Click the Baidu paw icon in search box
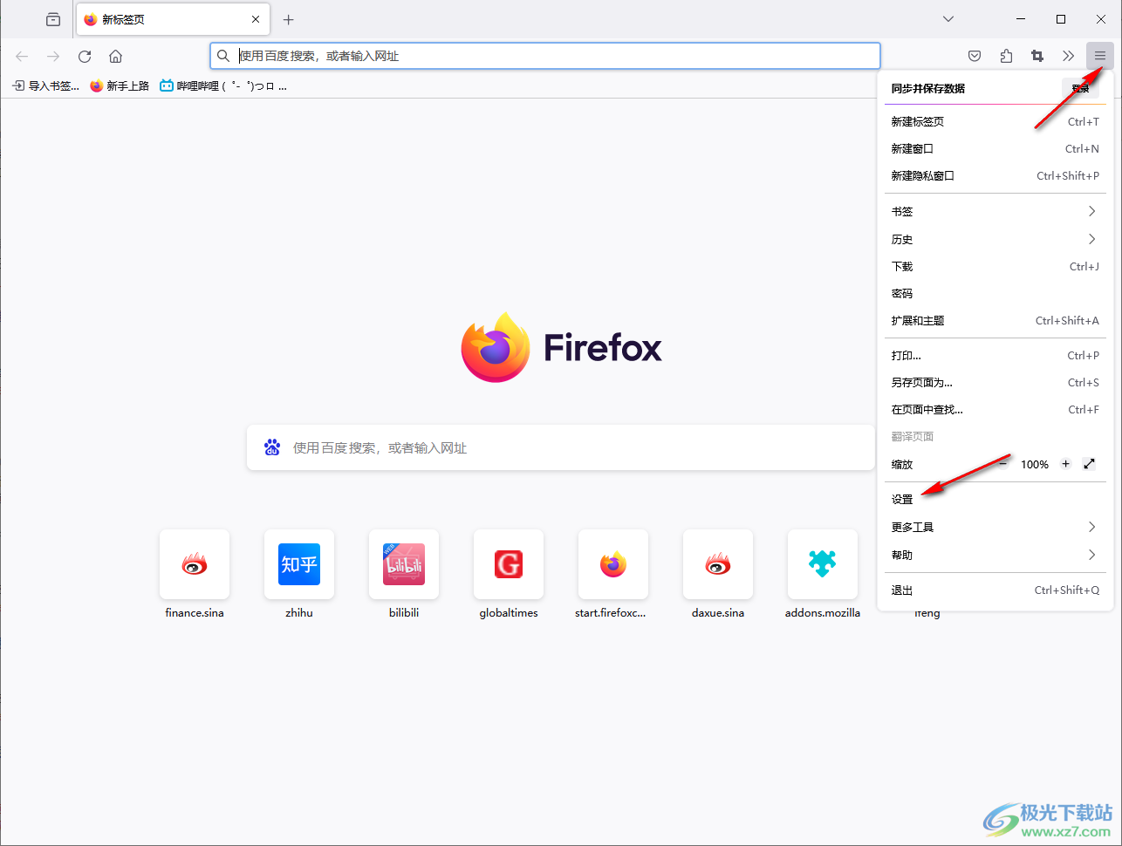This screenshot has width=1122, height=846. (272, 447)
